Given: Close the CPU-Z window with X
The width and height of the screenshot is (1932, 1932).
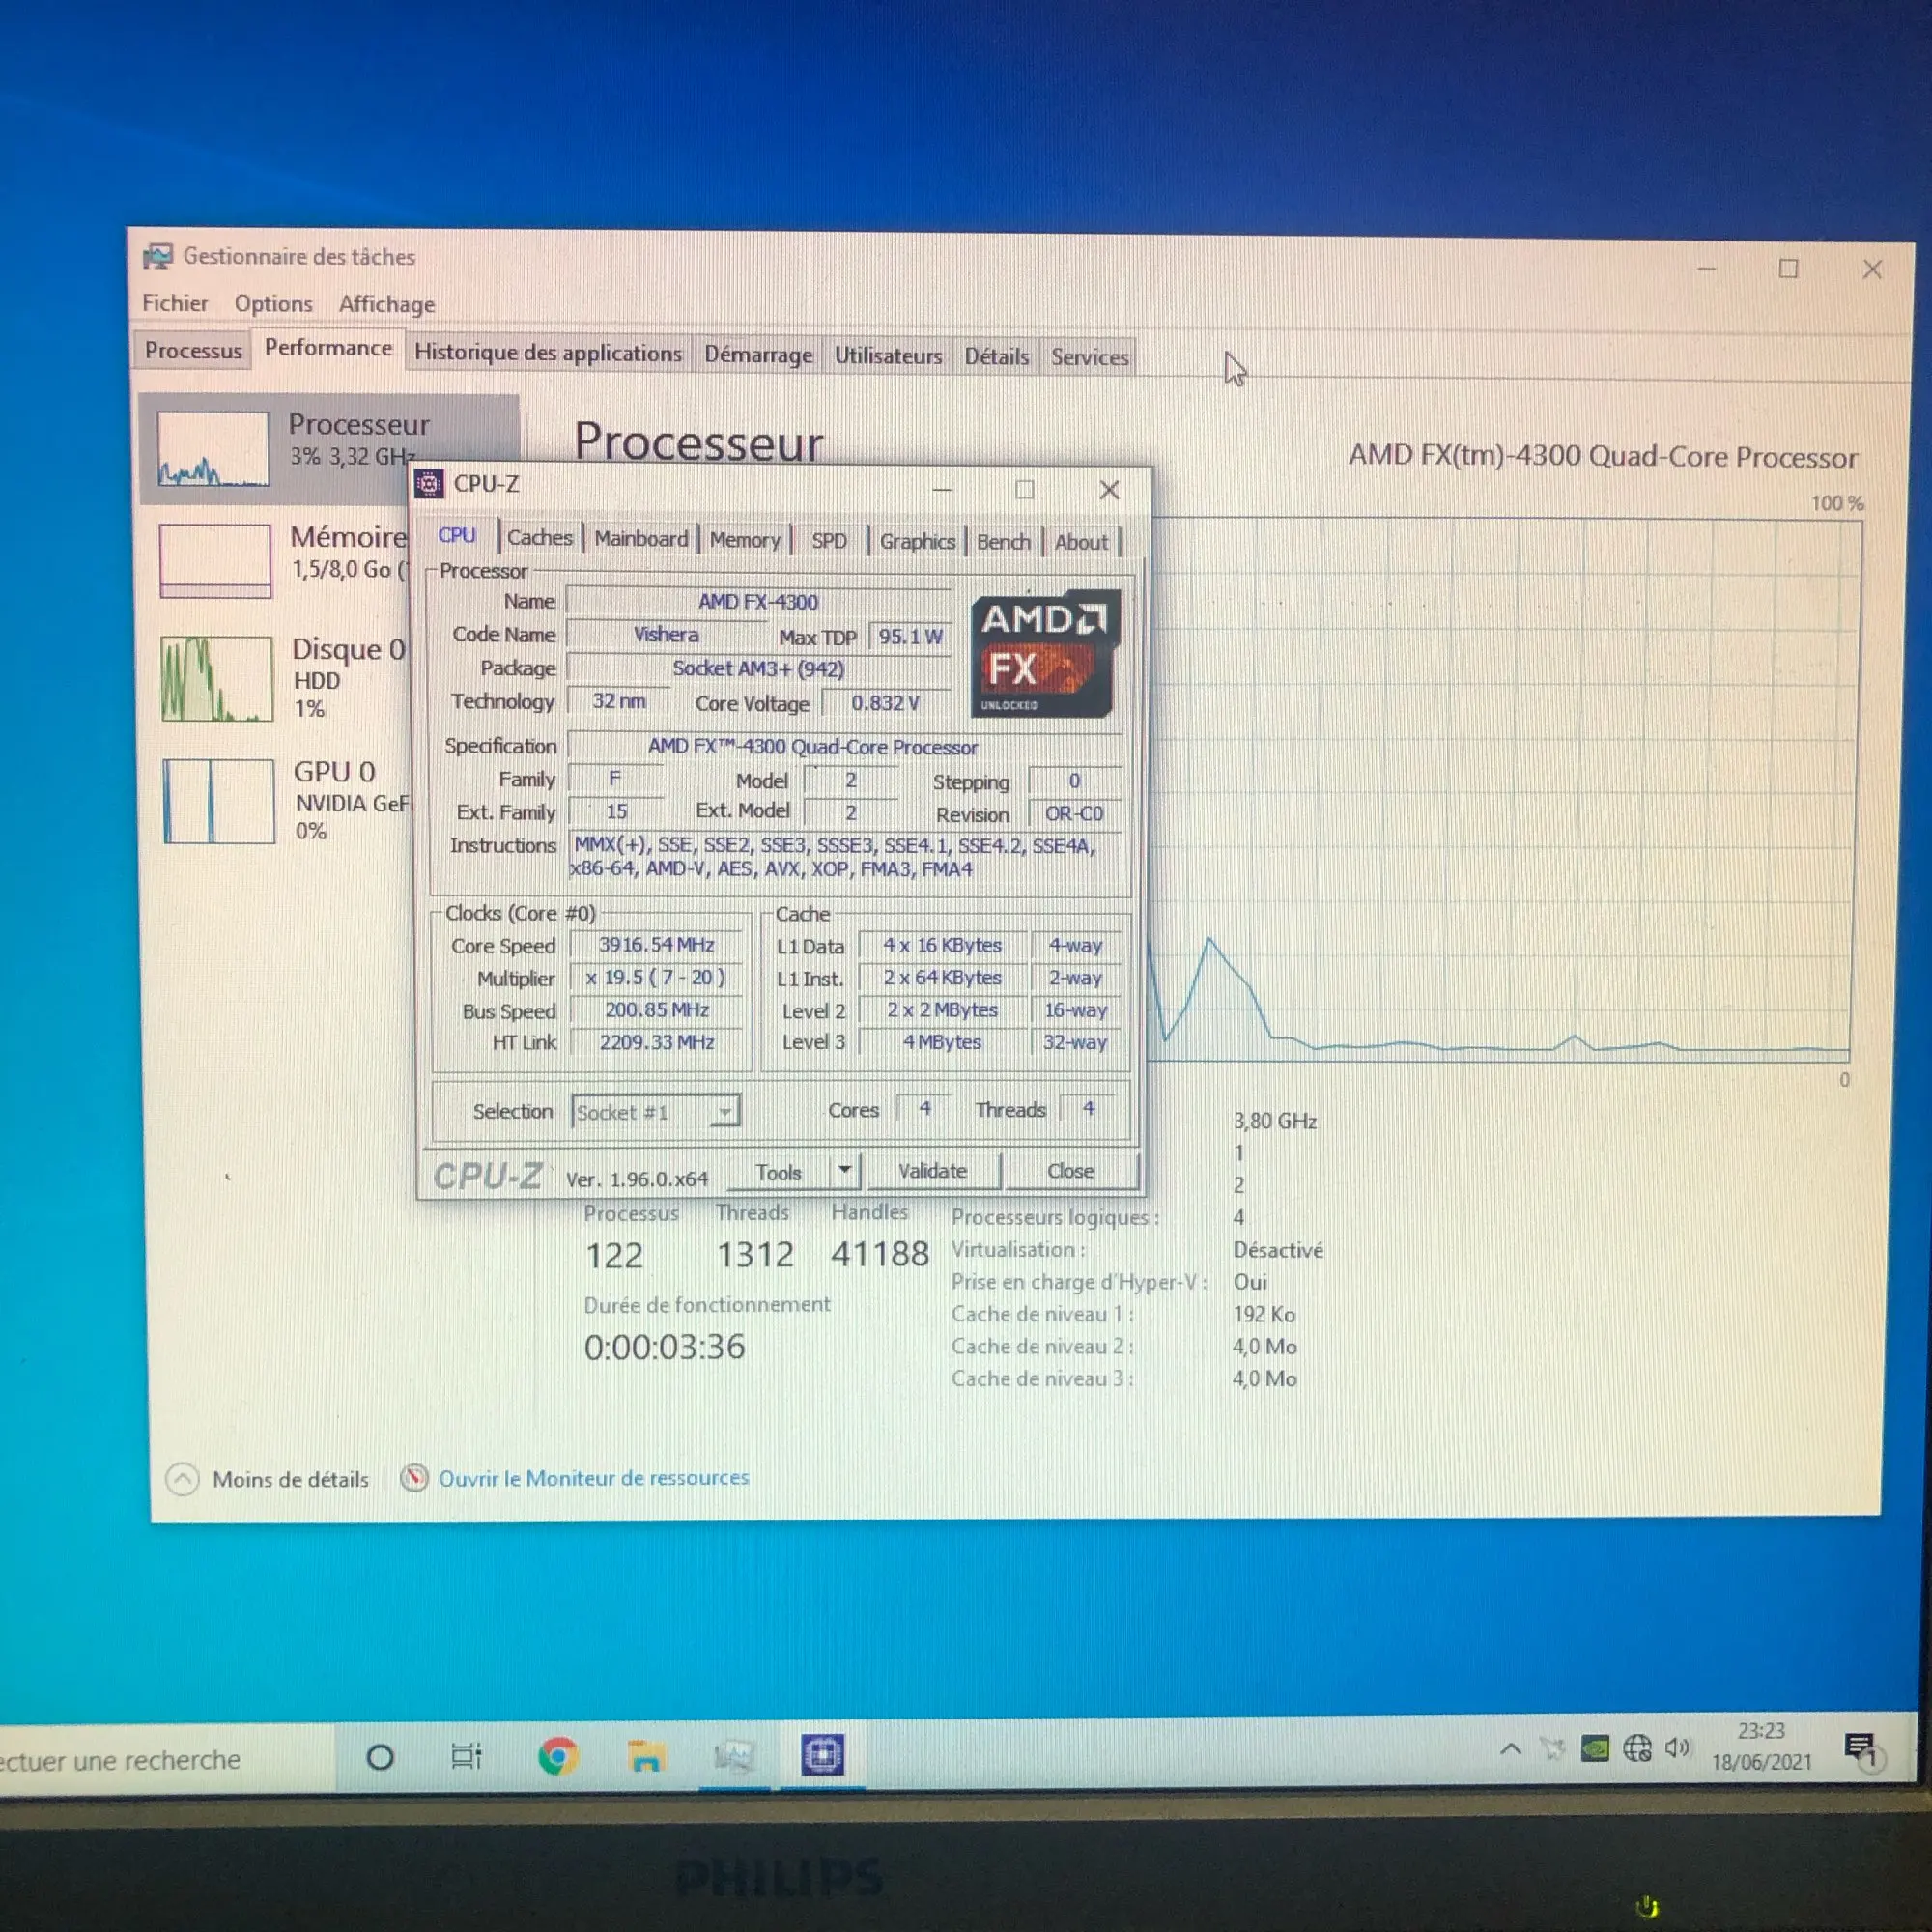Looking at the screenshot, I should pyautogui.click(x=1109, y=490).
